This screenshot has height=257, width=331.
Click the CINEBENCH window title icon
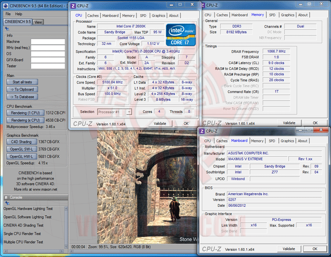tap(5, 6)
